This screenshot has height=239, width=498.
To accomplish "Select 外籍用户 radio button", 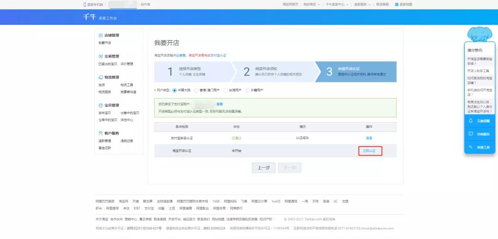I will tap(248, 90).
